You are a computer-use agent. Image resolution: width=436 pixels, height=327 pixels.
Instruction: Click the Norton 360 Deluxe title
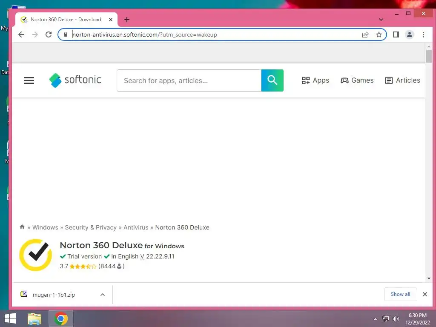(x=101, y=245)
